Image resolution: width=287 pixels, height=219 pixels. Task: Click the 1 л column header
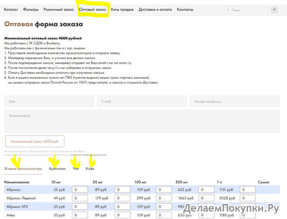219,182
